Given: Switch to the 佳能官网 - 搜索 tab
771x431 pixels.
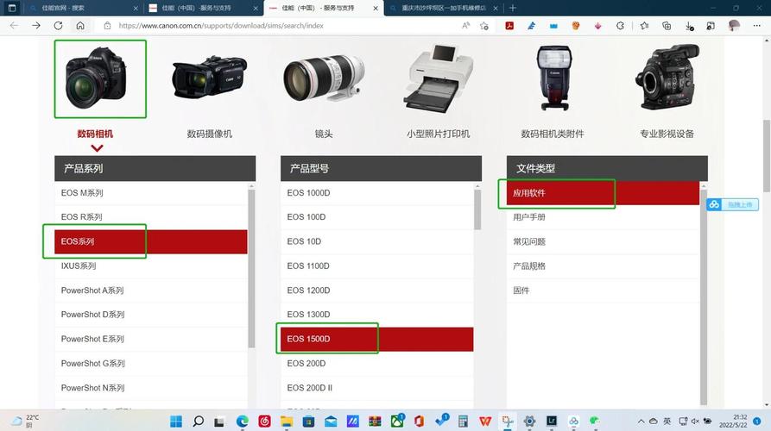Looking at the screenshot, I should 83,9.
